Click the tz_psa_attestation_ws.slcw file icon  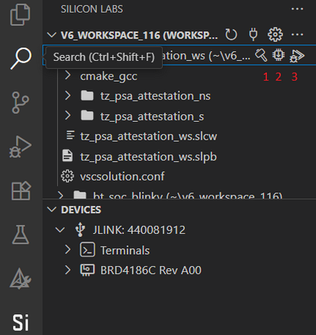click(71, 135)
